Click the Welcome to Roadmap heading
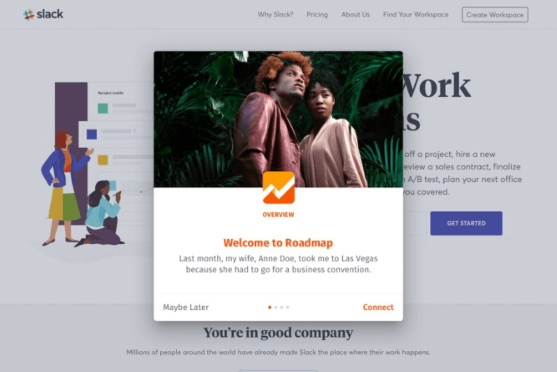 [278, 242]
